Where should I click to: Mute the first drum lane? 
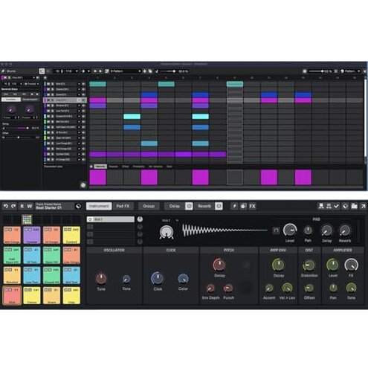pyautogui.click(x=48, y=84)
